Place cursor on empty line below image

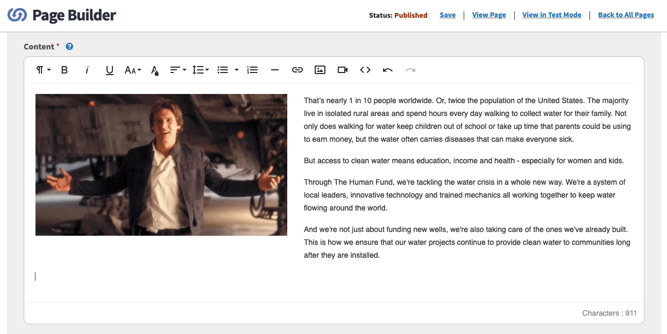click(161, 277)
